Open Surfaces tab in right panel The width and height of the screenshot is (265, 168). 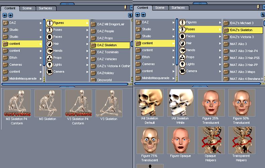coord(178,8)
